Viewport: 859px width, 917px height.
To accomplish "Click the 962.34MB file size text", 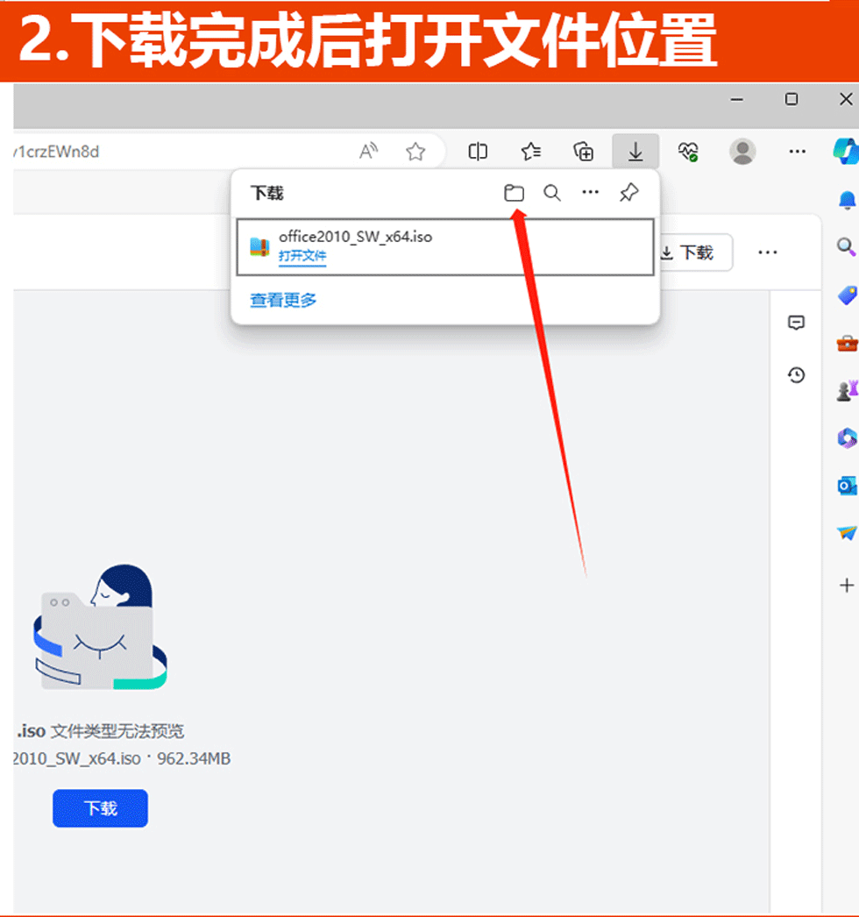I will [x=194, y=758].
